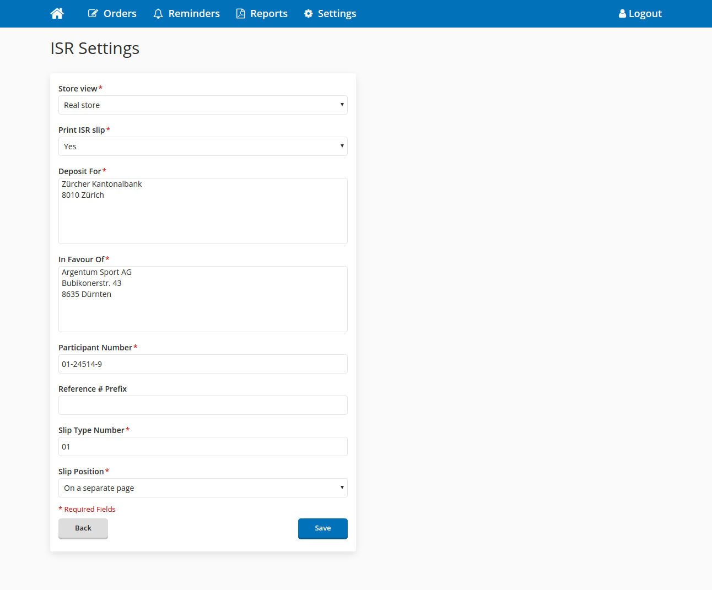Go to the Reports menu
Viewport: 712px width, 590px height.
[x=269, y=14]
